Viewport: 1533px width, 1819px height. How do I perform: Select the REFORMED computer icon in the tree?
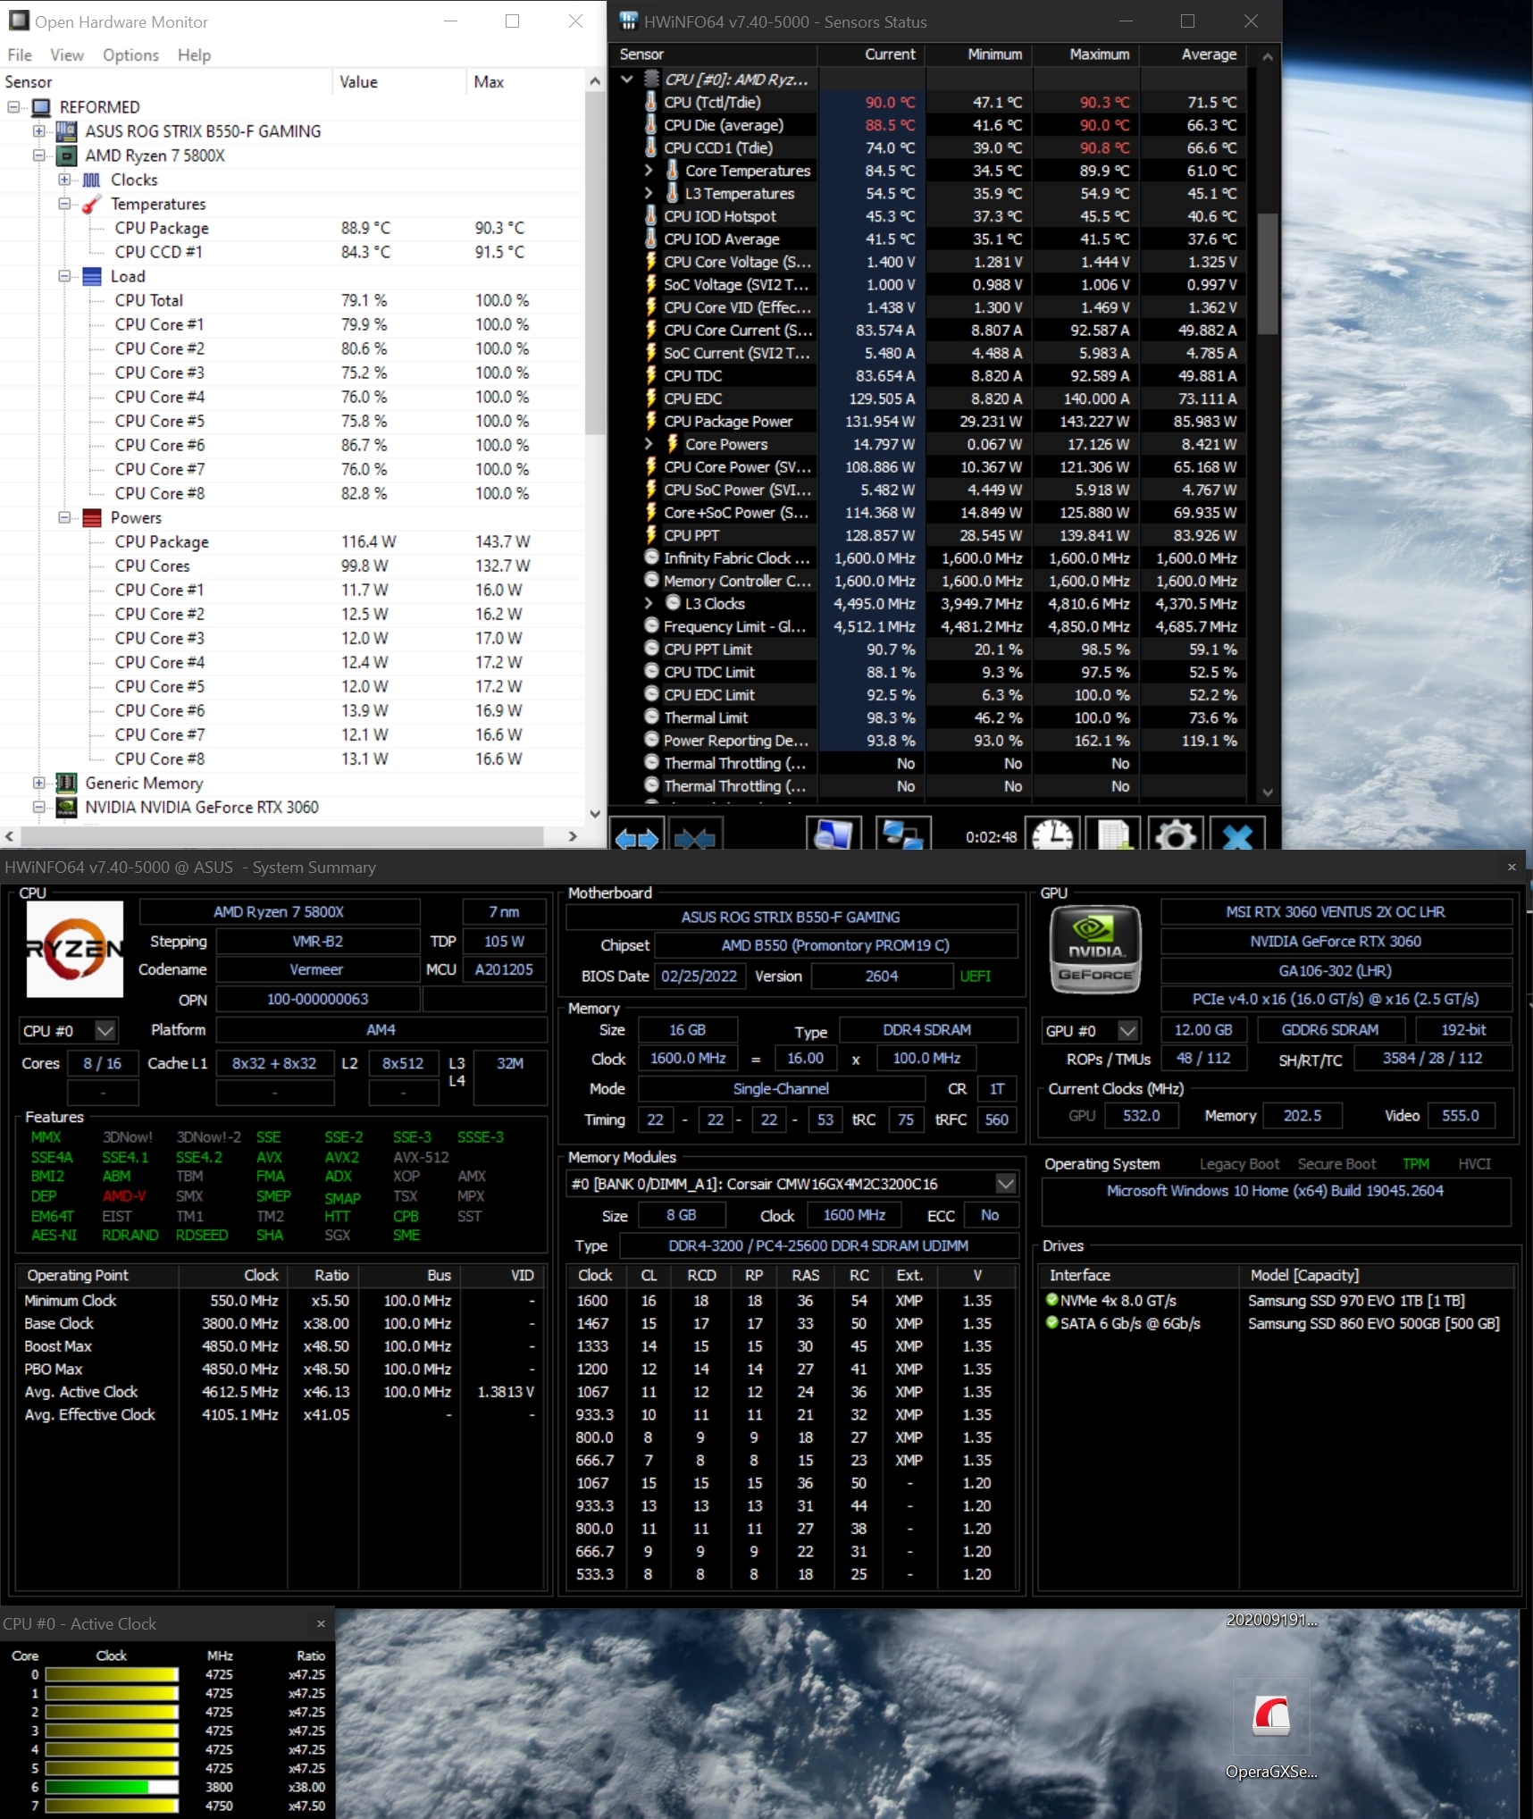(x=41, y=107)
